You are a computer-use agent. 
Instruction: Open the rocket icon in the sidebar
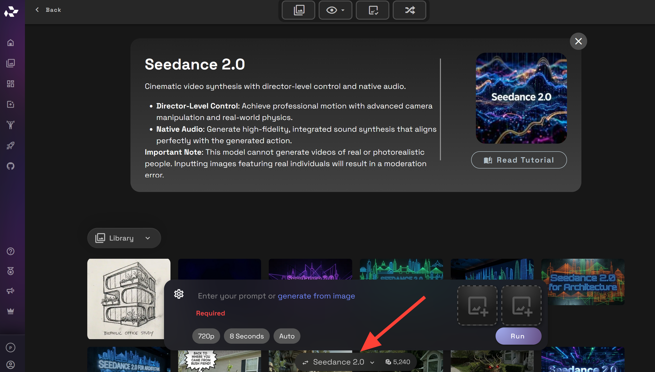[11, 146]
